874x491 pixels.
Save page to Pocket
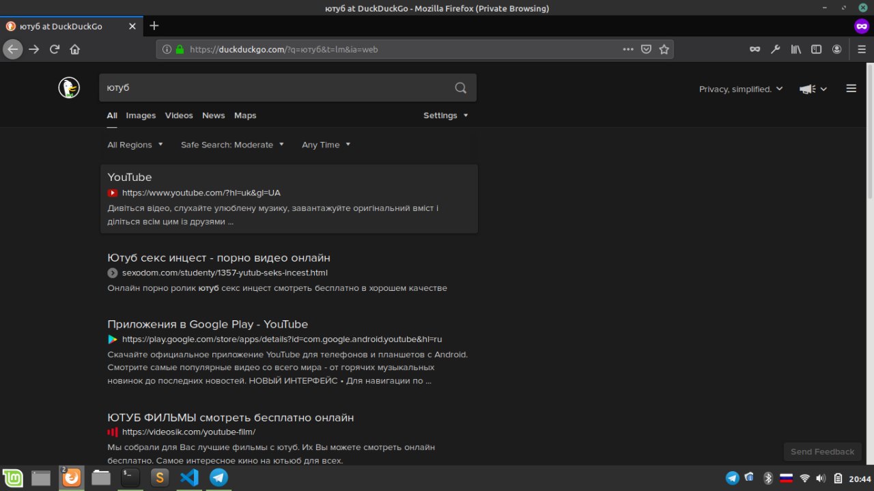pyautogui.click(x=646, y=49)
